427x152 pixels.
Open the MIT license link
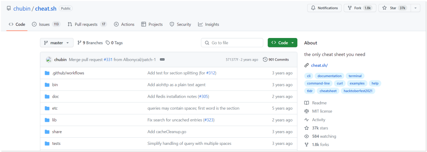click(x=318, y=111)
